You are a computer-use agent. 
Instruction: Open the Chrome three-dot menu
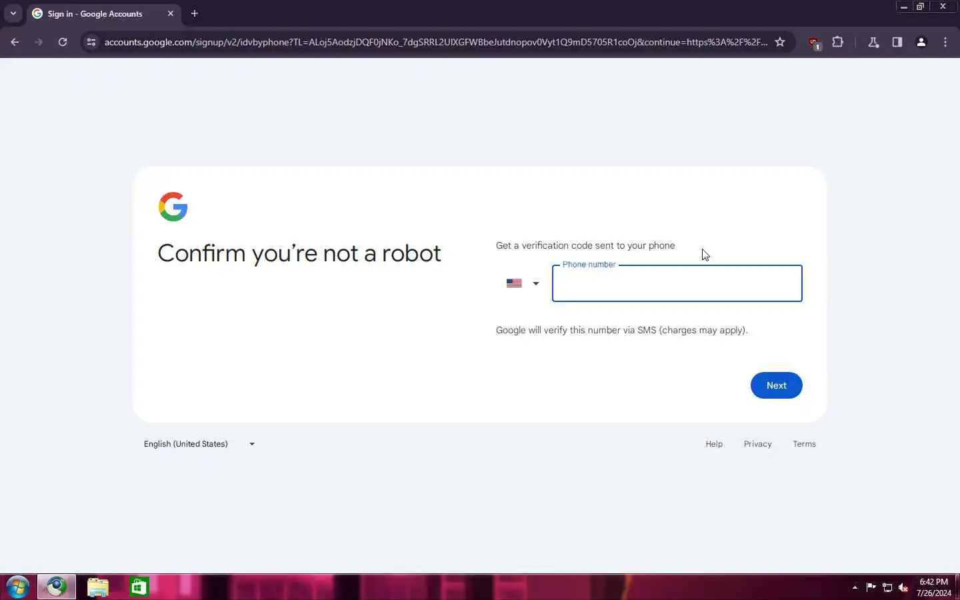[x=945, y=42]
